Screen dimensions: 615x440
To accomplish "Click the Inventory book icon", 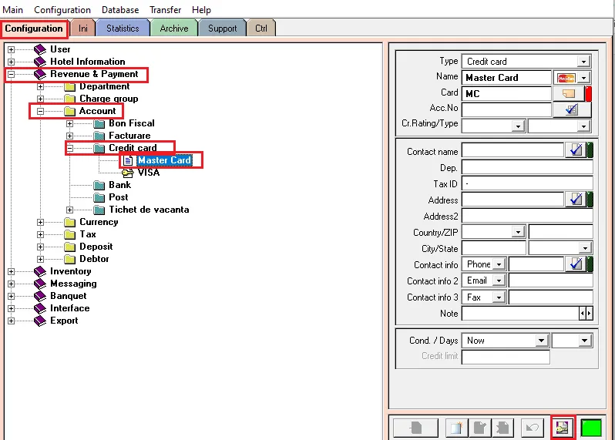I will pos(40,271).
